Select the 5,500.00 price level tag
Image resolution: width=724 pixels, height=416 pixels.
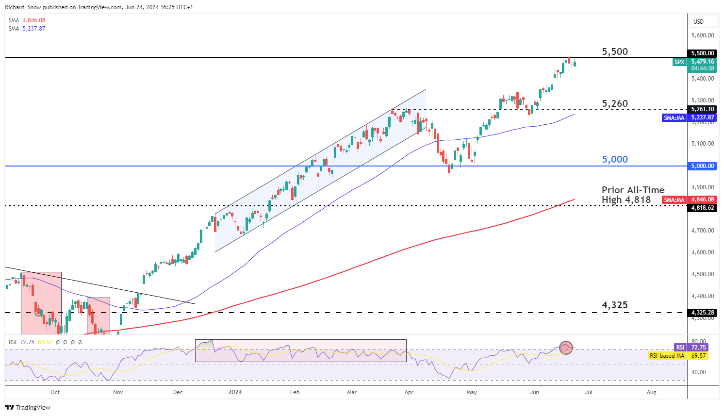(702, 53)
